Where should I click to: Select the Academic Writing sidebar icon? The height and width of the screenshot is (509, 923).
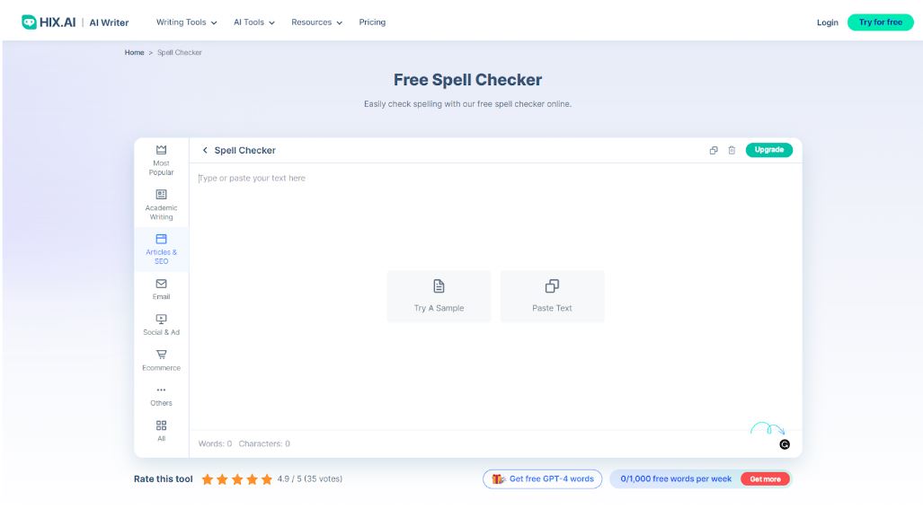[162, 194]
